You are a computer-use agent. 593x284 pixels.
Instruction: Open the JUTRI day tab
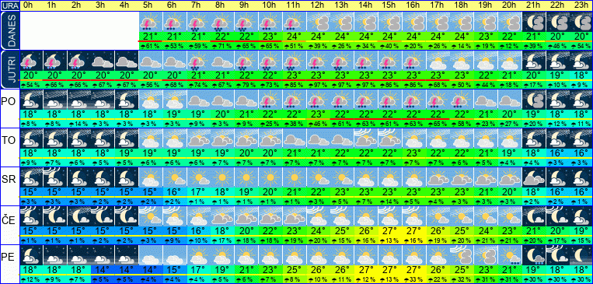point(9,69)
